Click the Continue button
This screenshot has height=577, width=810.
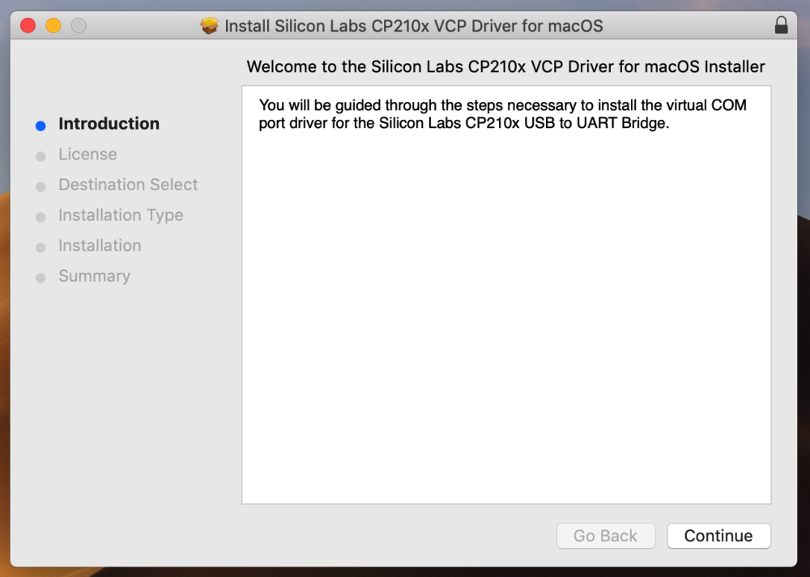718,536
